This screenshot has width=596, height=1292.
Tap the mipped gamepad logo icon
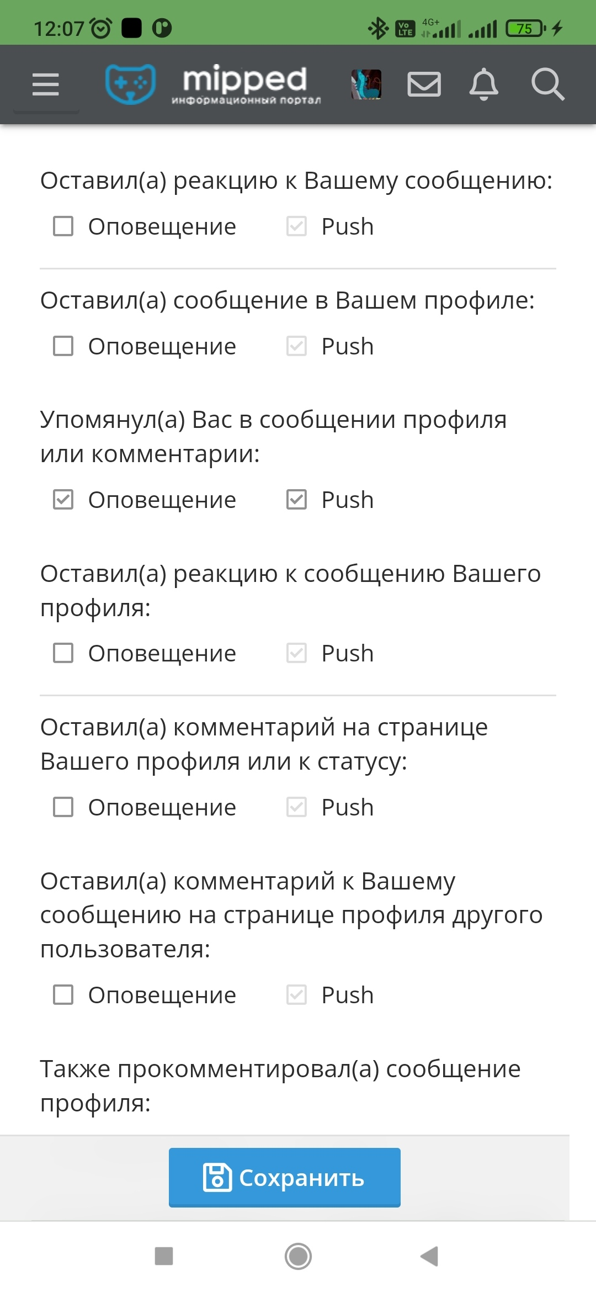coord(131,84)
